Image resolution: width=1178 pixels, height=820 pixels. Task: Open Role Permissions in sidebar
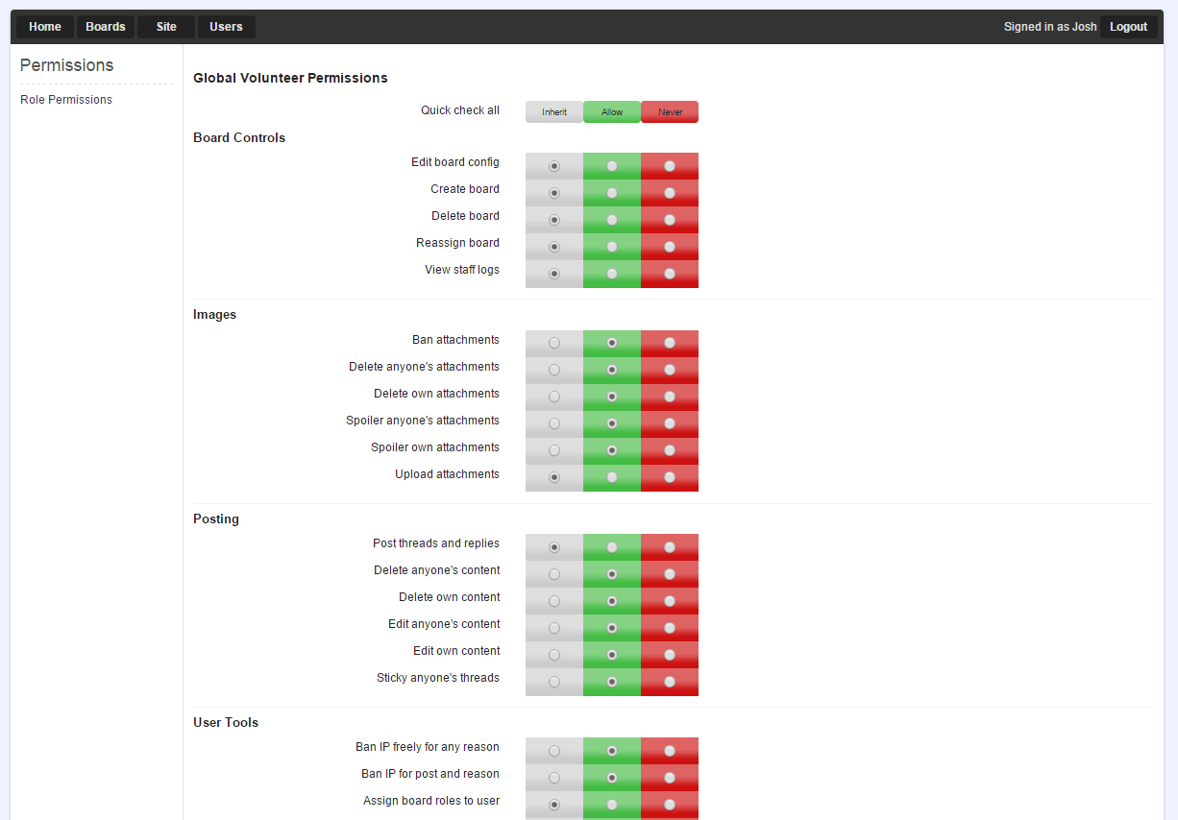pyautogui.click(x=66, y=100)
